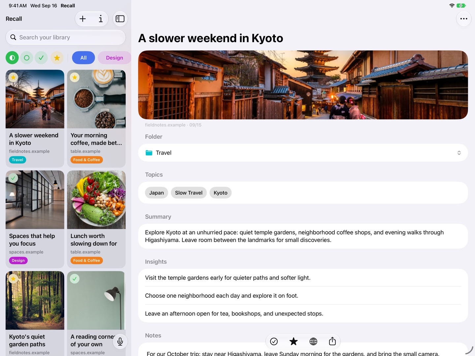Focus the Search your library field
Image resolution: width=475 pixels, height=356 pixels.
(x=66, y=37)
